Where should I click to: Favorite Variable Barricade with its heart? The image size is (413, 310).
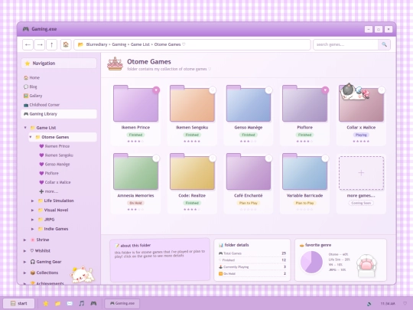click(325, 158)
